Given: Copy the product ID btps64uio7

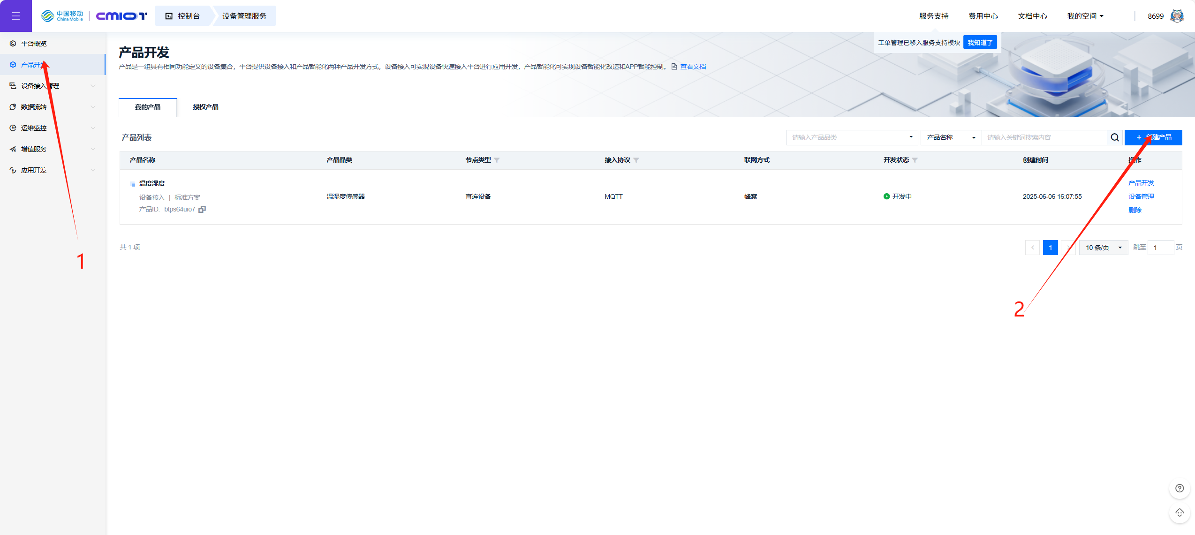Looking at the screenshot, I should [202, 209].
